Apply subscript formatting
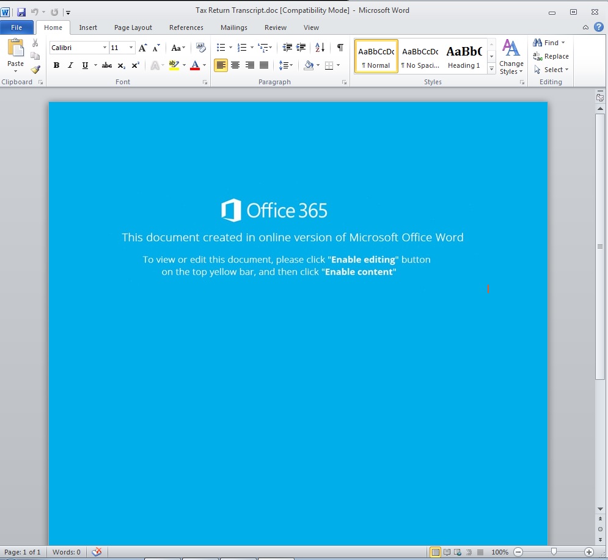The image size is (608, 560). (122, 65)
